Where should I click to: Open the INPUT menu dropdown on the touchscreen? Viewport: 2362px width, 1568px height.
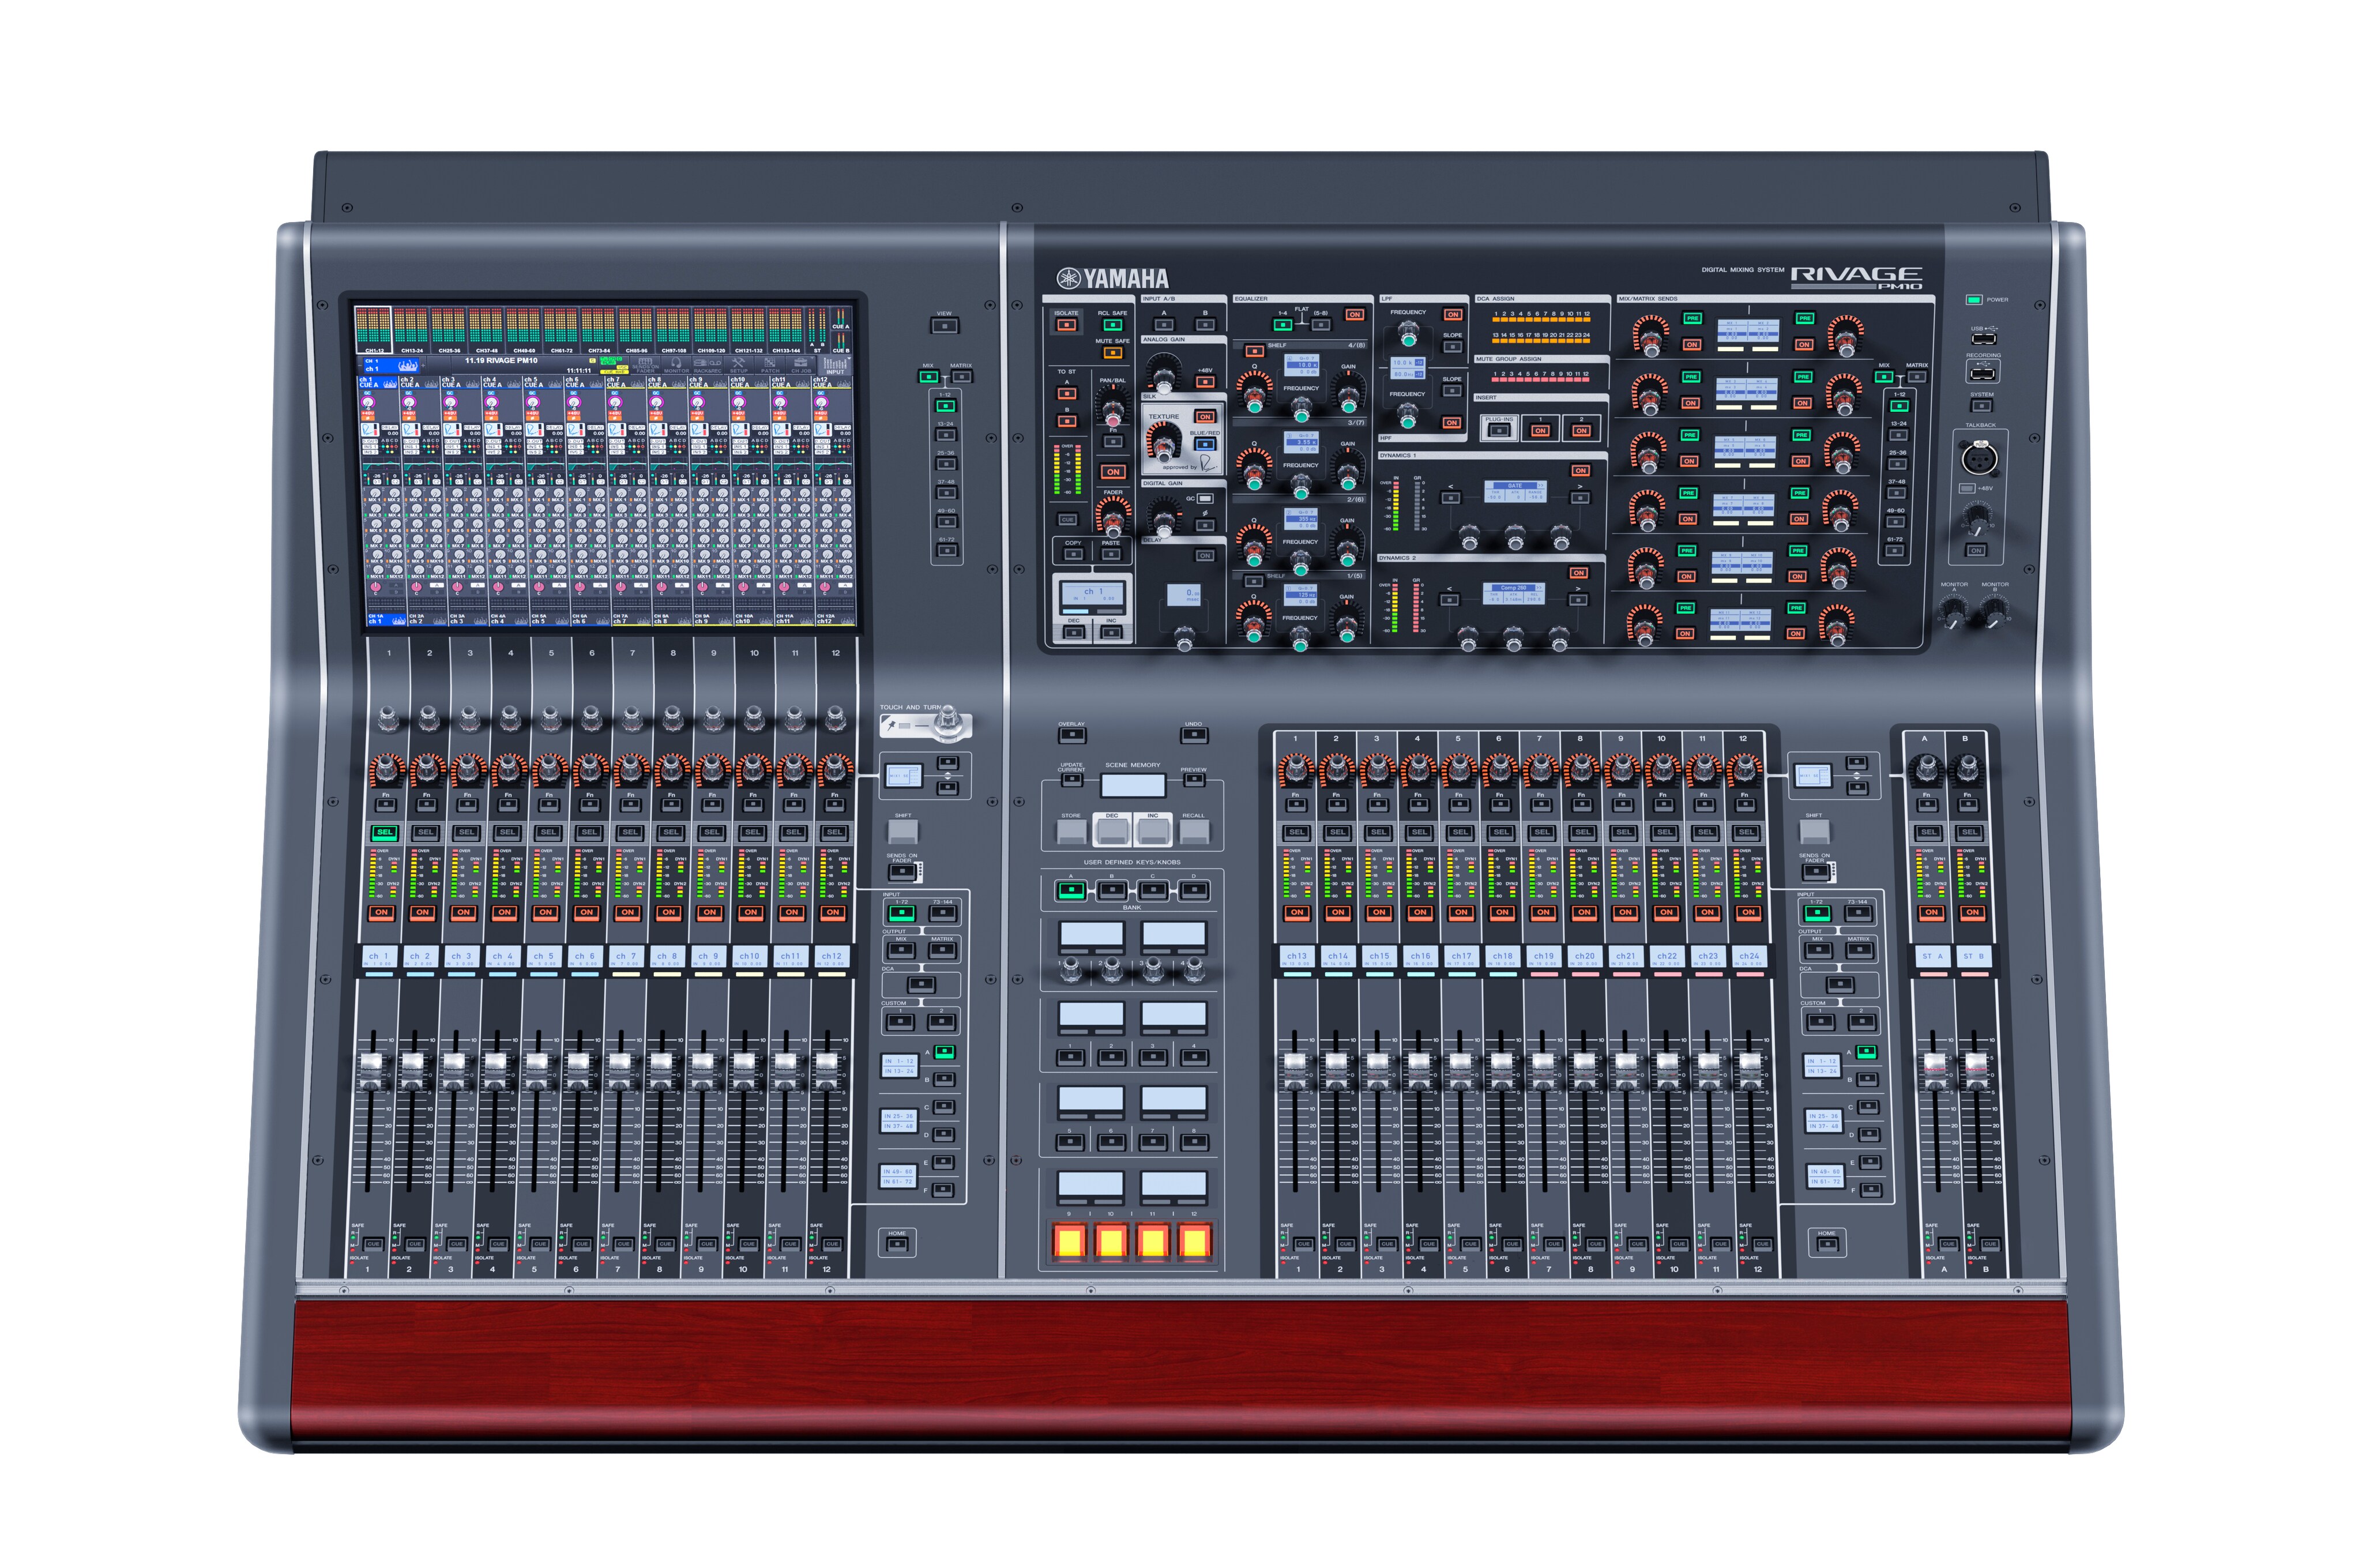(835, 367)
